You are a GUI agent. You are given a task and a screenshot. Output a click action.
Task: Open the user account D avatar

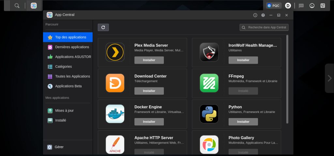click(x=288, y=6)
